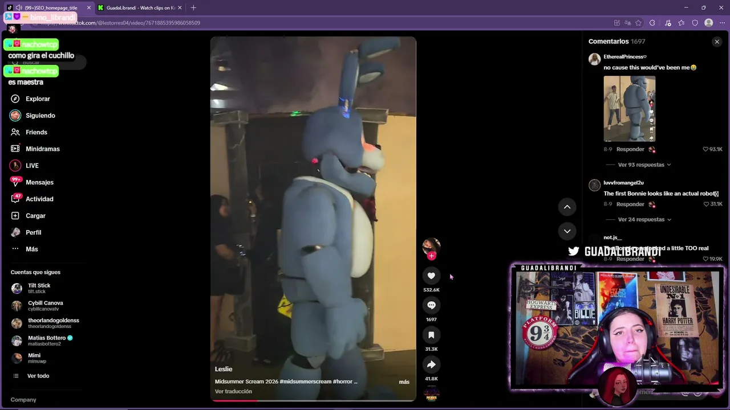This screenshot has height=410, width=730.
Task: Like EtherealPrincess's comment showing 93.1K
Action: [x=705, y=149]
